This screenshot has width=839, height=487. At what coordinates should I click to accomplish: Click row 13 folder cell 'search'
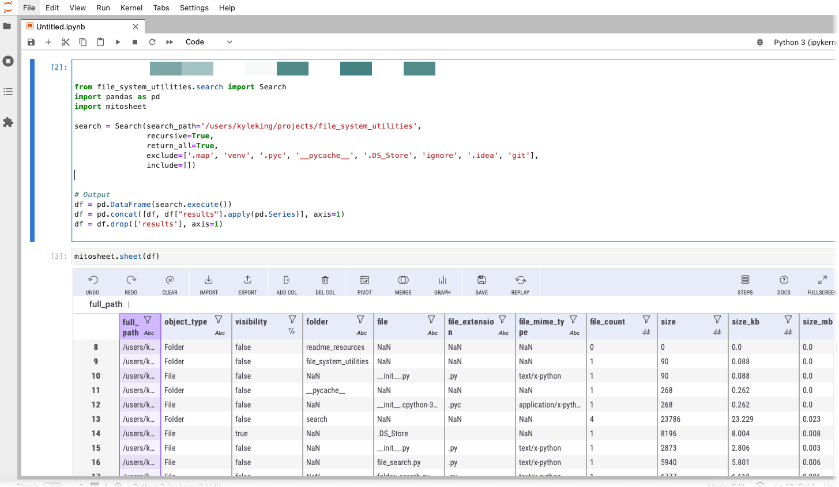point(338,419)
